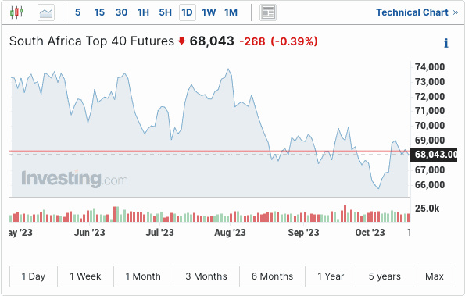Click the blue info icon
Image resolution: width=465 pixels, height=296 pixels.
[446, 43]
